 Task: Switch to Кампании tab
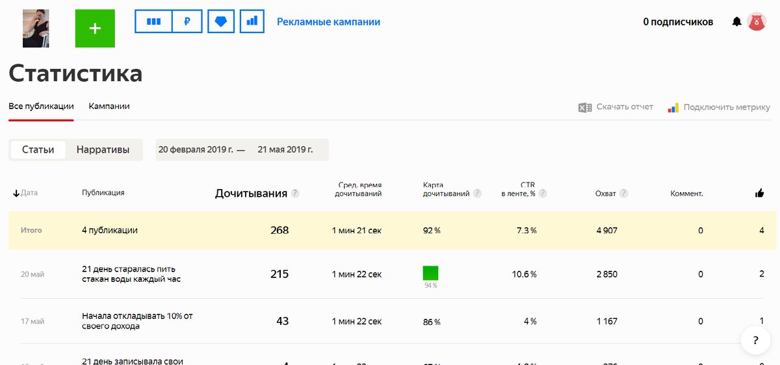click(x=109, y=107)
